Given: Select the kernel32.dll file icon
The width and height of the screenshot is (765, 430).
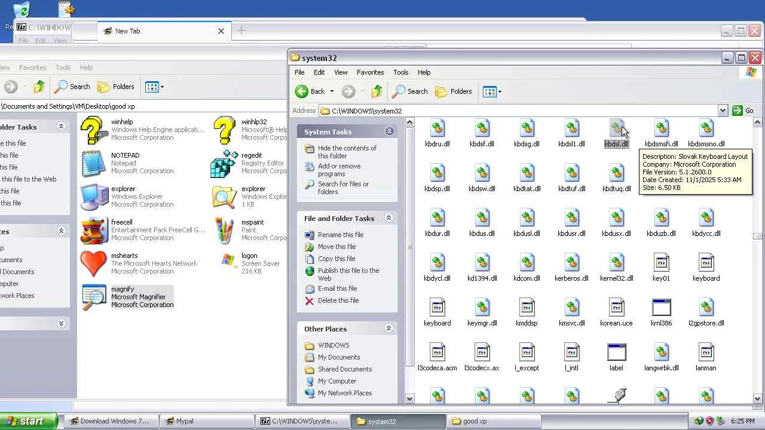Looking at the screenshot, I should 616,262.
